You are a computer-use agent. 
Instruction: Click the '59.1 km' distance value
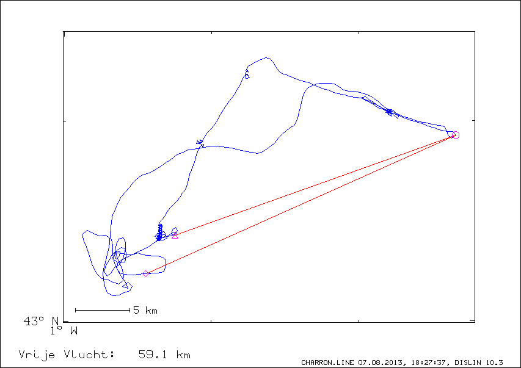point(164,355)
